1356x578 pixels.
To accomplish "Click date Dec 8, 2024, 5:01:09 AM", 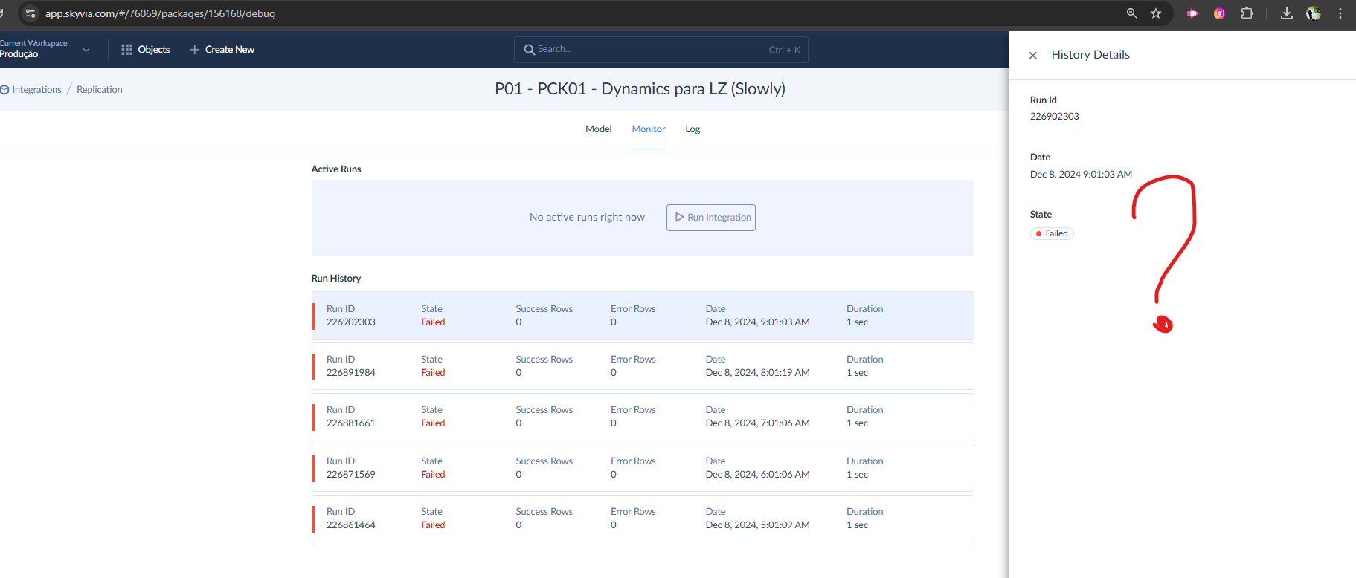I will pos(757,525).
